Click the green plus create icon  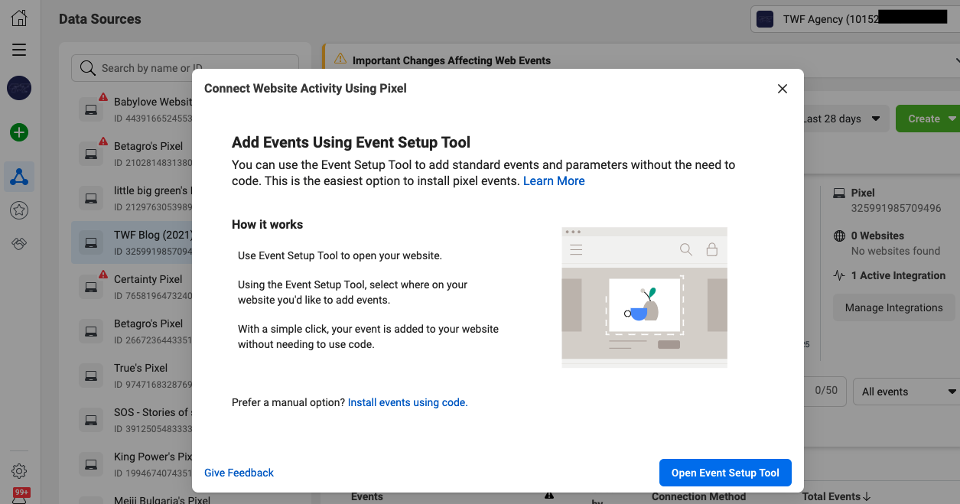[19, 132]
